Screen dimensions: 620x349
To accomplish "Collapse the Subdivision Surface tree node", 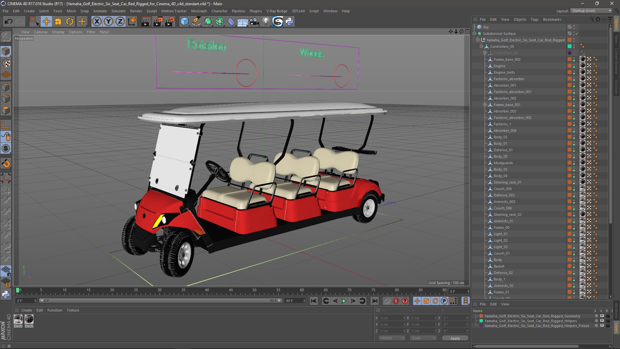I will [474, 34].
